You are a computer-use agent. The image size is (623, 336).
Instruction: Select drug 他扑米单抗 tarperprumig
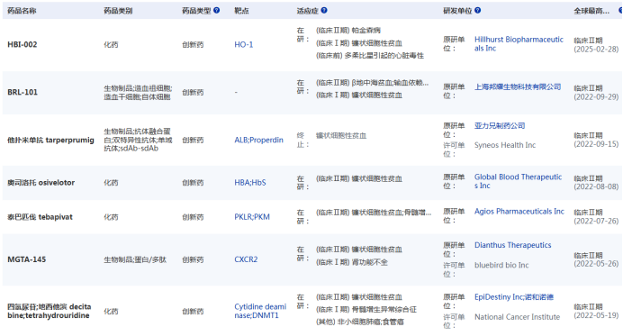[50, 140]
